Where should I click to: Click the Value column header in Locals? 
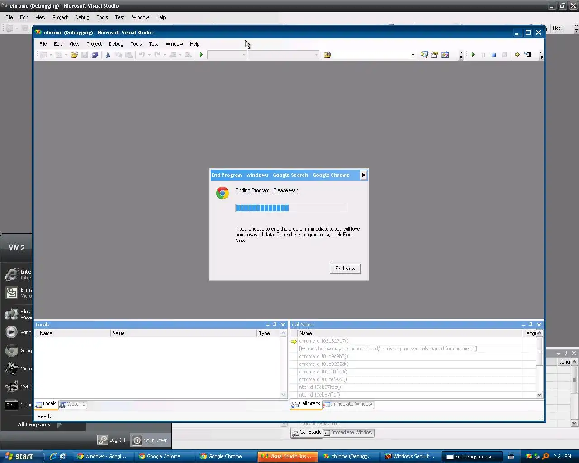[x=184, y=333]
